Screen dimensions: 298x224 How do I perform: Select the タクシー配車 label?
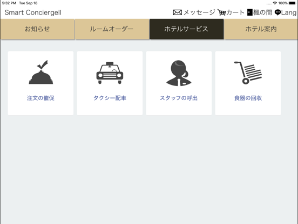[110, 98]
